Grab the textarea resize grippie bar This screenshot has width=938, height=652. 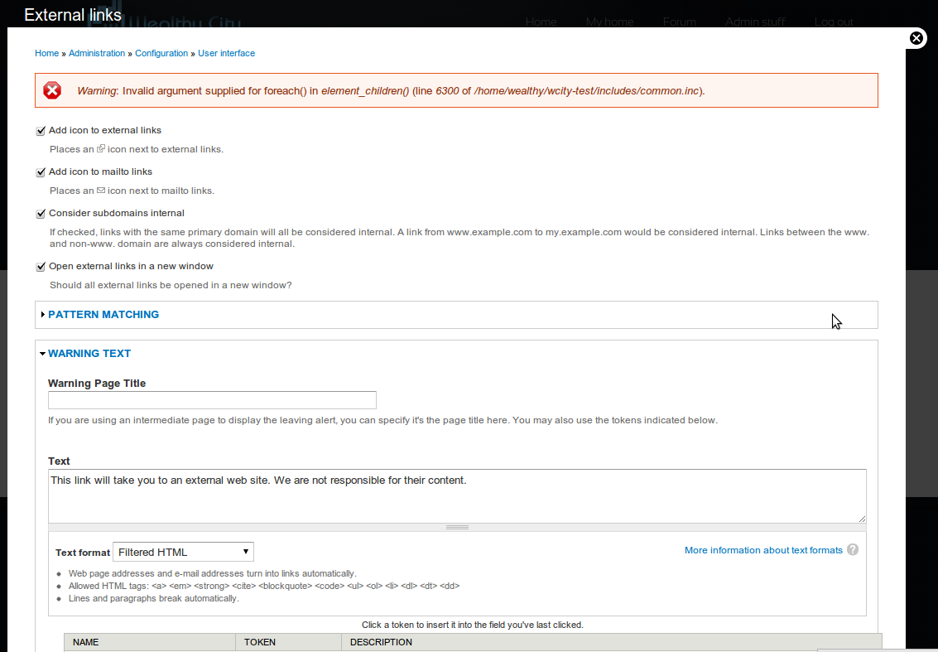[457, 528]
